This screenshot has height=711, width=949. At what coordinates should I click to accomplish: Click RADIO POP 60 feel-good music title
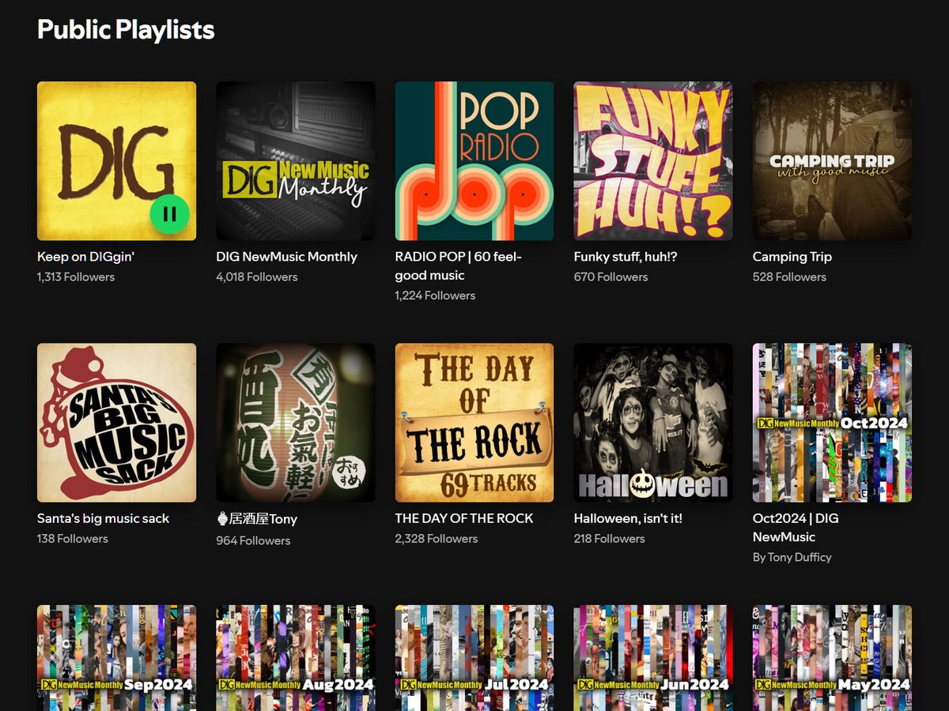click(459, 266)
